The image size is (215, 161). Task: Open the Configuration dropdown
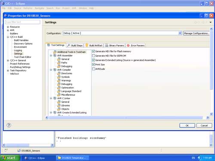(x=180, y=33)
